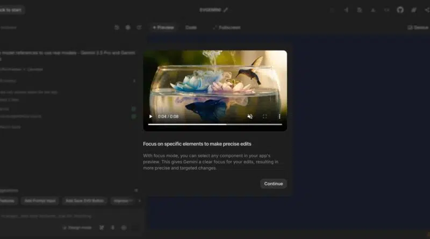Select the Add Save SVG Button suggestion chip
The width and height of the screenshot is (430, 239).
(x=85, y=201)
